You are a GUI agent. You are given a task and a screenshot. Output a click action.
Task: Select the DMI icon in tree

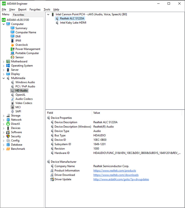[13, 36]
